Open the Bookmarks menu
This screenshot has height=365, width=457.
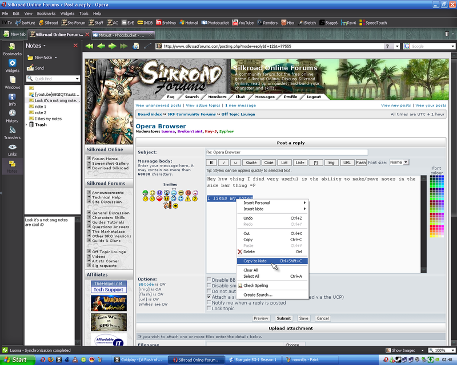tap(46, 13)
